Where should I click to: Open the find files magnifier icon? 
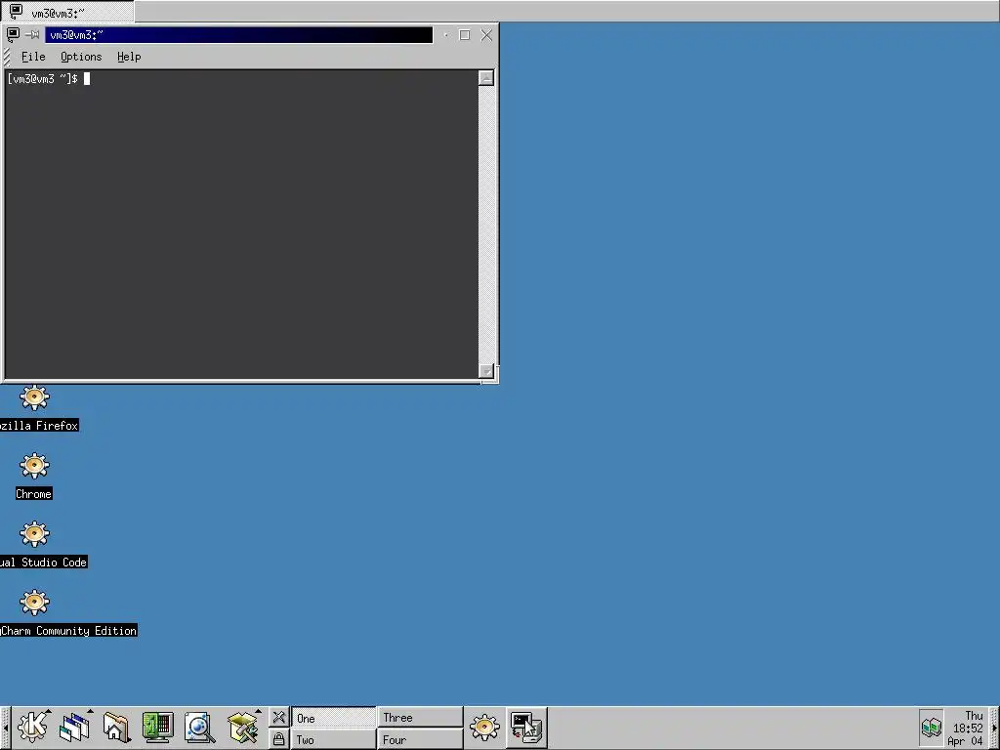tap(199, 727)
